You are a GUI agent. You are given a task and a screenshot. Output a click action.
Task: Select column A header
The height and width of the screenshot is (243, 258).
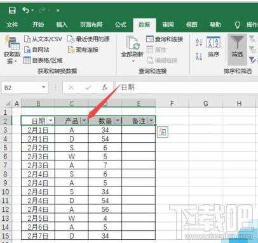[x=17, y=103]
